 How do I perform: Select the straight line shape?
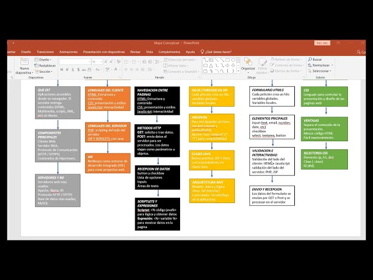pos(217,60)
